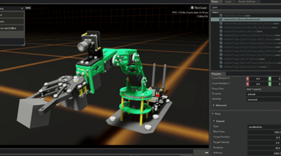
Task: Click the Root Layer icon in viewport
Action: pyautogui.click(x=192, y=8)
